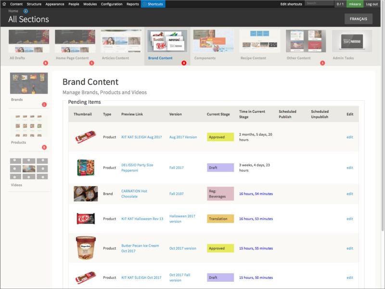Click Approved stage of KIT KAT SLEIGH Aug 2017
This screenshot has height=289, width=385.
tap(220, 137)
